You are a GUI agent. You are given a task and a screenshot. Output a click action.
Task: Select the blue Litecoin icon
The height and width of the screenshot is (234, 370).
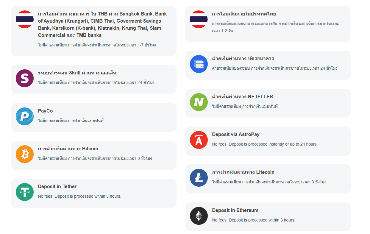click(x=199, y=178)
